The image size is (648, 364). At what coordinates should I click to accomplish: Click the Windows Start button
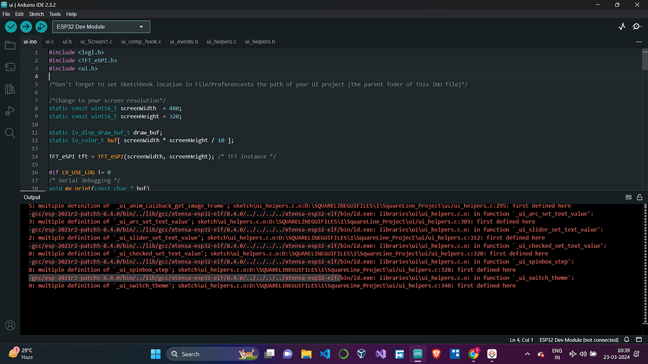pos(156,354)
